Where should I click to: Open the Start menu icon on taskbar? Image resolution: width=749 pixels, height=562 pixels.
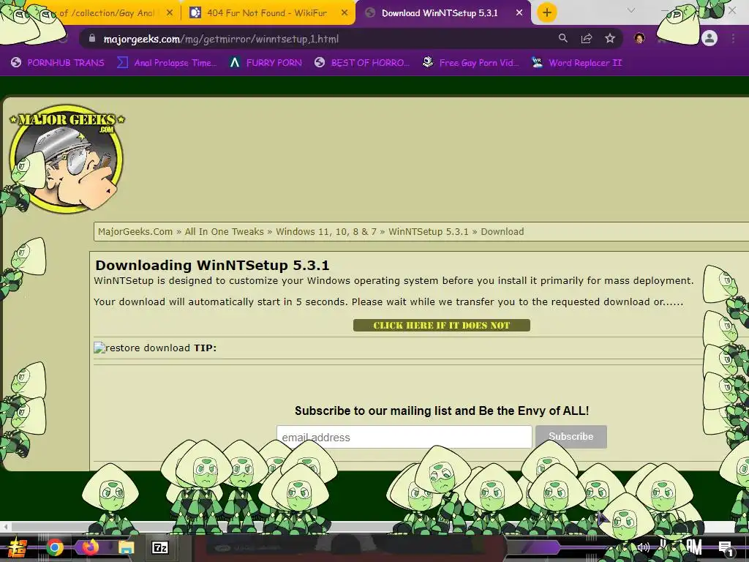coord(17,547)
